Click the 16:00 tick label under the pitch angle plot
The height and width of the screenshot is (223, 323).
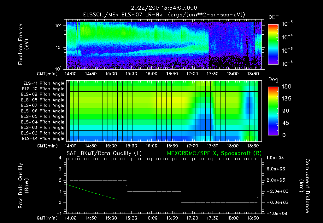[151, 146]
